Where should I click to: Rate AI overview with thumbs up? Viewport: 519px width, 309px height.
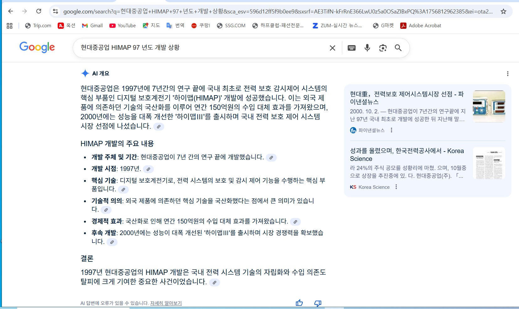299,303
